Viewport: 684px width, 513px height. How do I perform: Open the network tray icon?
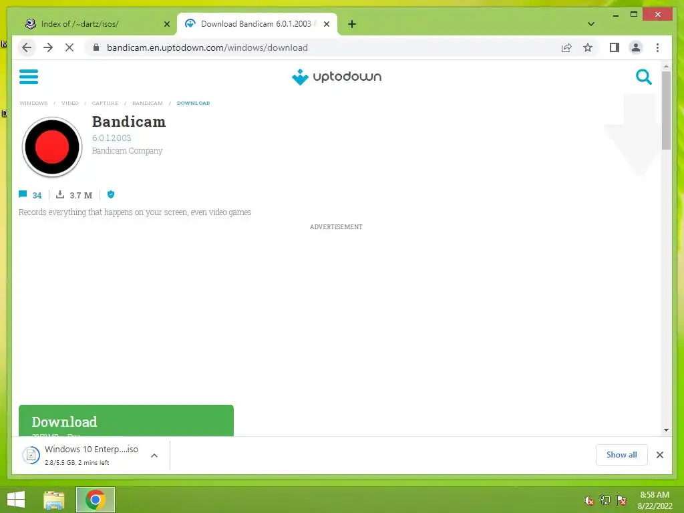coord(605,500)
